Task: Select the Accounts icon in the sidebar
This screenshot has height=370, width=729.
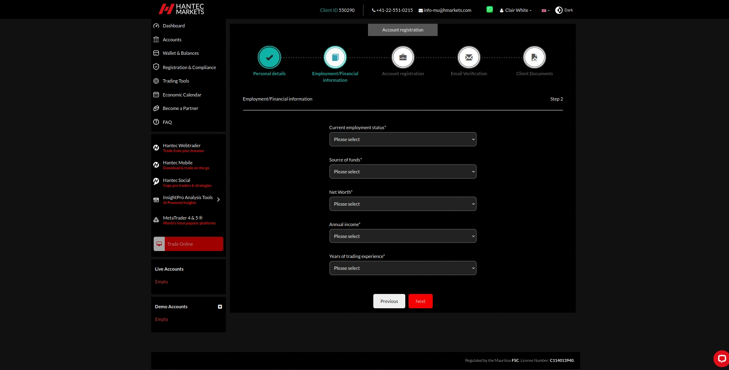Action: [x=156, y=39]
